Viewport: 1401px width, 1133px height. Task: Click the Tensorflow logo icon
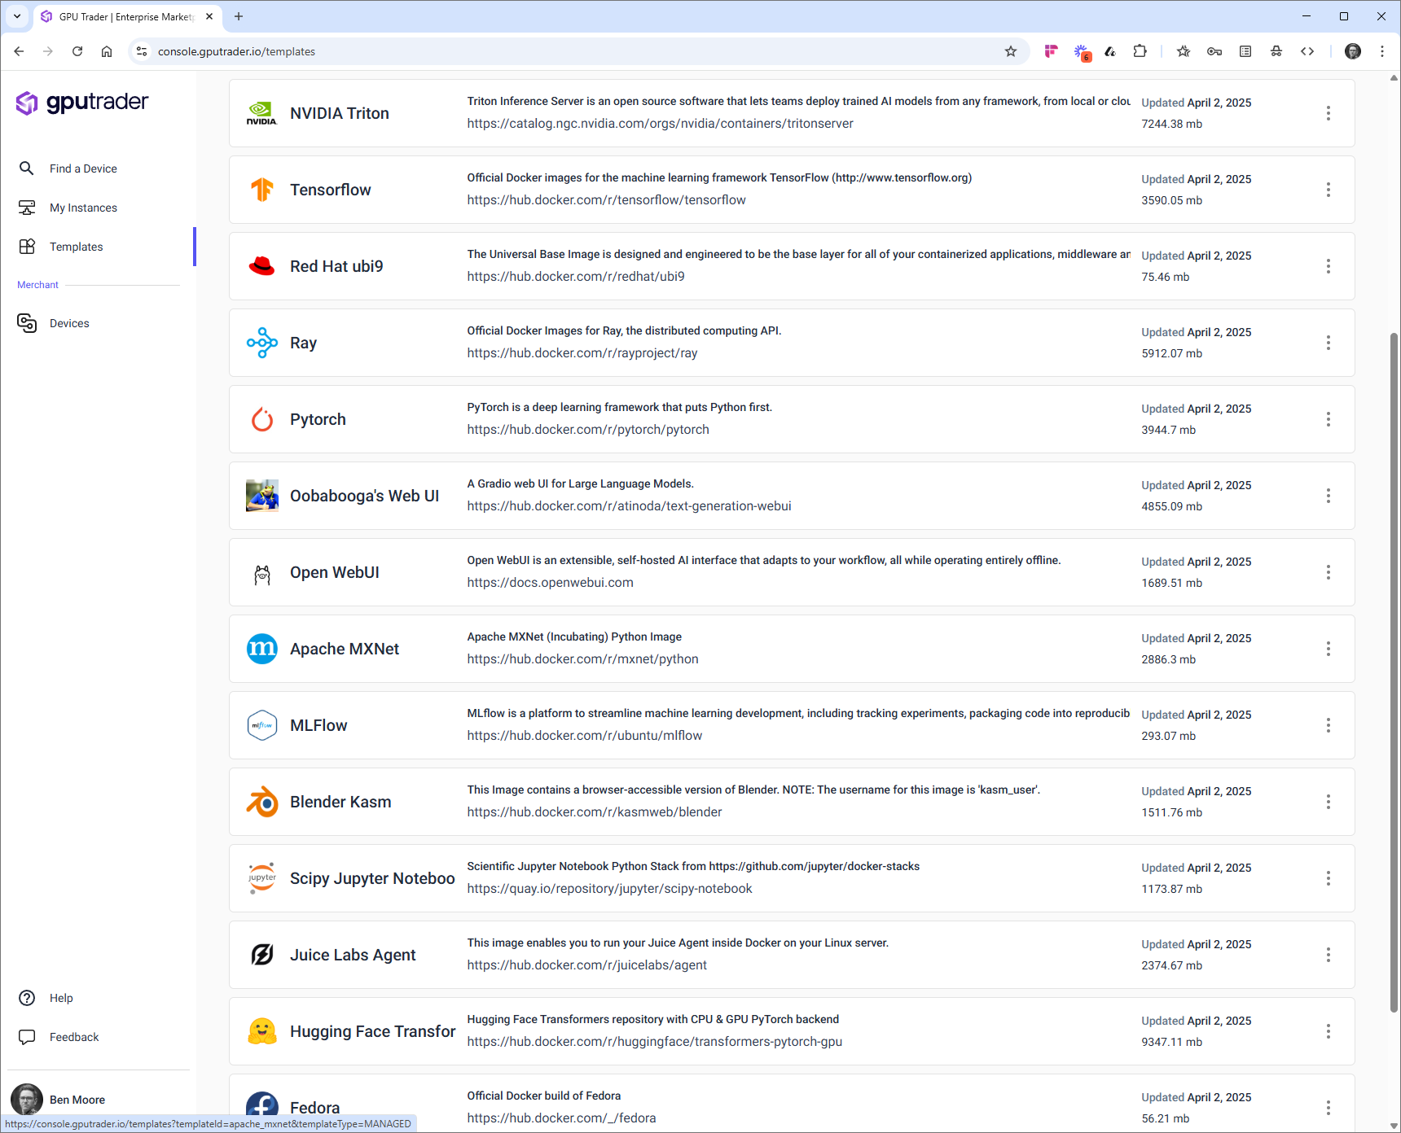pyautogui.click(x=261, y=190)
